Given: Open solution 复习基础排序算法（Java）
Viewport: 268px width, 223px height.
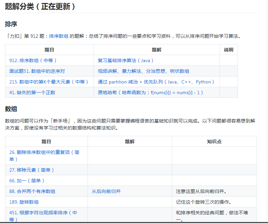Looking at the screenshot, I should tap(125, 60).
